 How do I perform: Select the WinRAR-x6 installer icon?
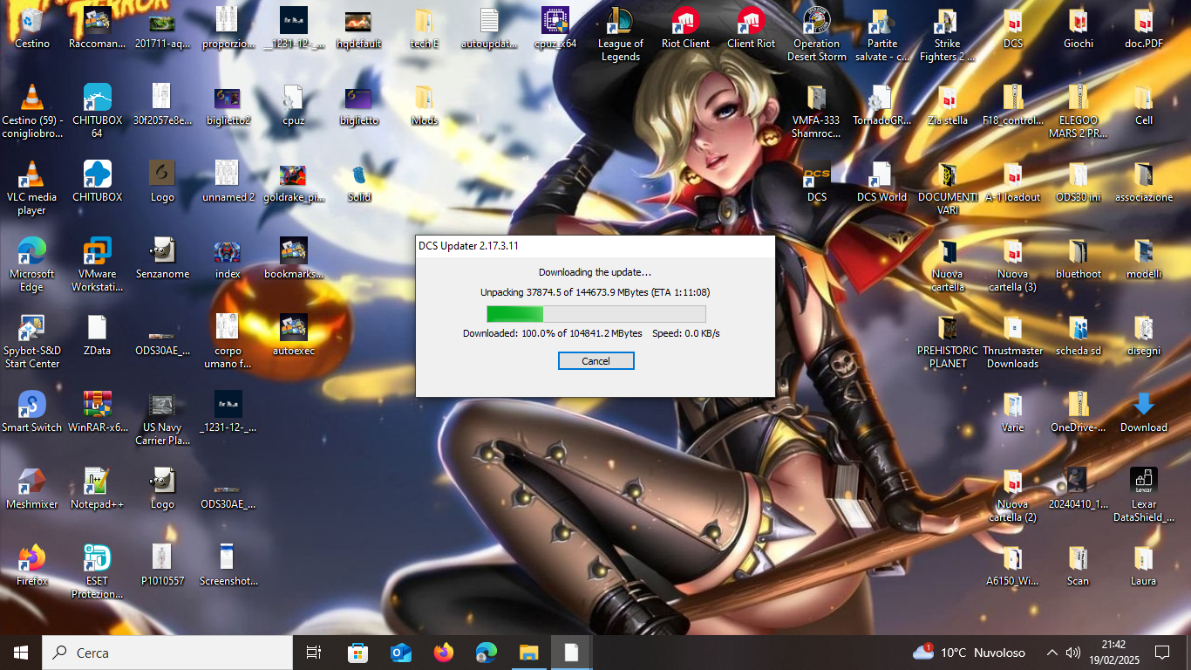click(x=97, y=411)
